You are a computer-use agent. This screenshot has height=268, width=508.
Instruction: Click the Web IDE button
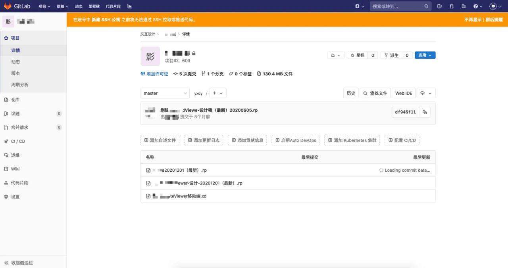coord(404,93)
